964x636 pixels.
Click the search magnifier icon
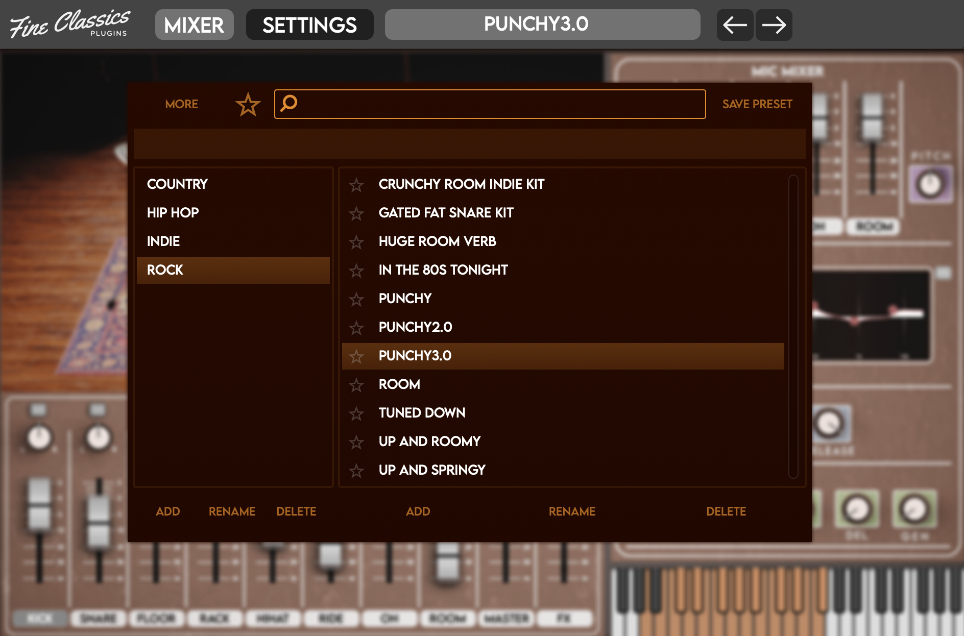click(289, 104)
